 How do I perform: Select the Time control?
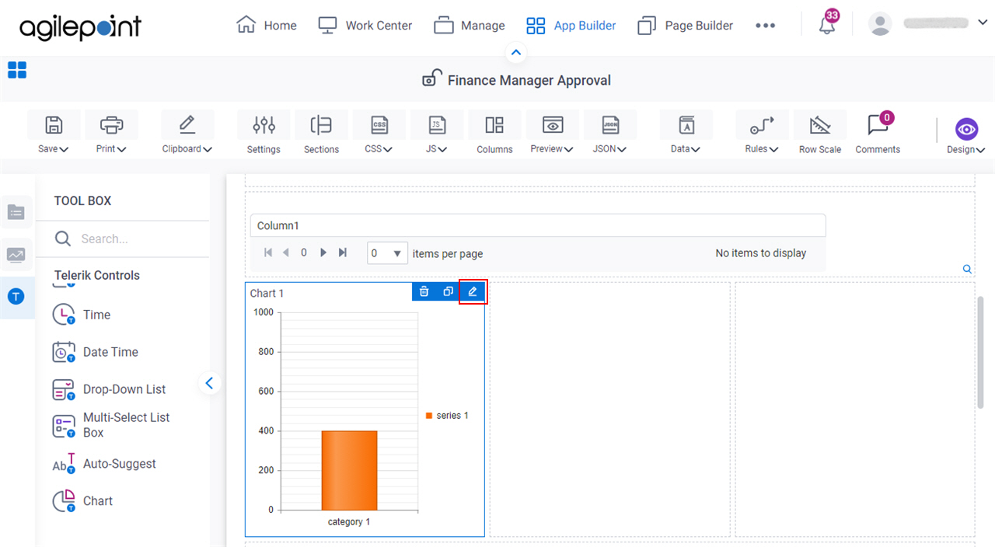click(82, 315)
